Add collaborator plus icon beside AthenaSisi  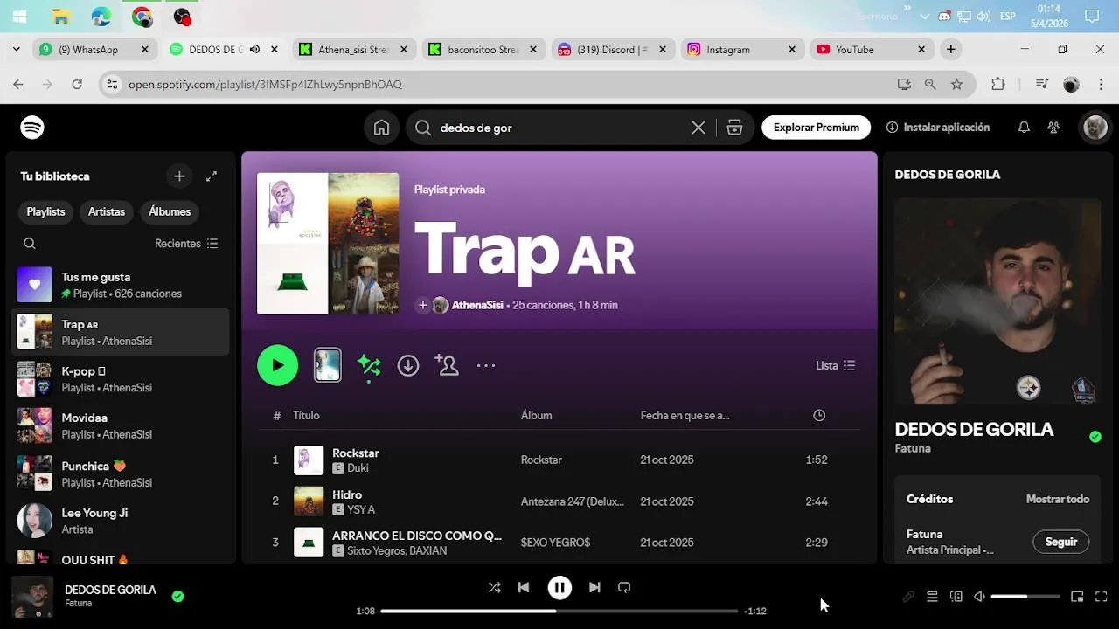[x=423, y=305]
